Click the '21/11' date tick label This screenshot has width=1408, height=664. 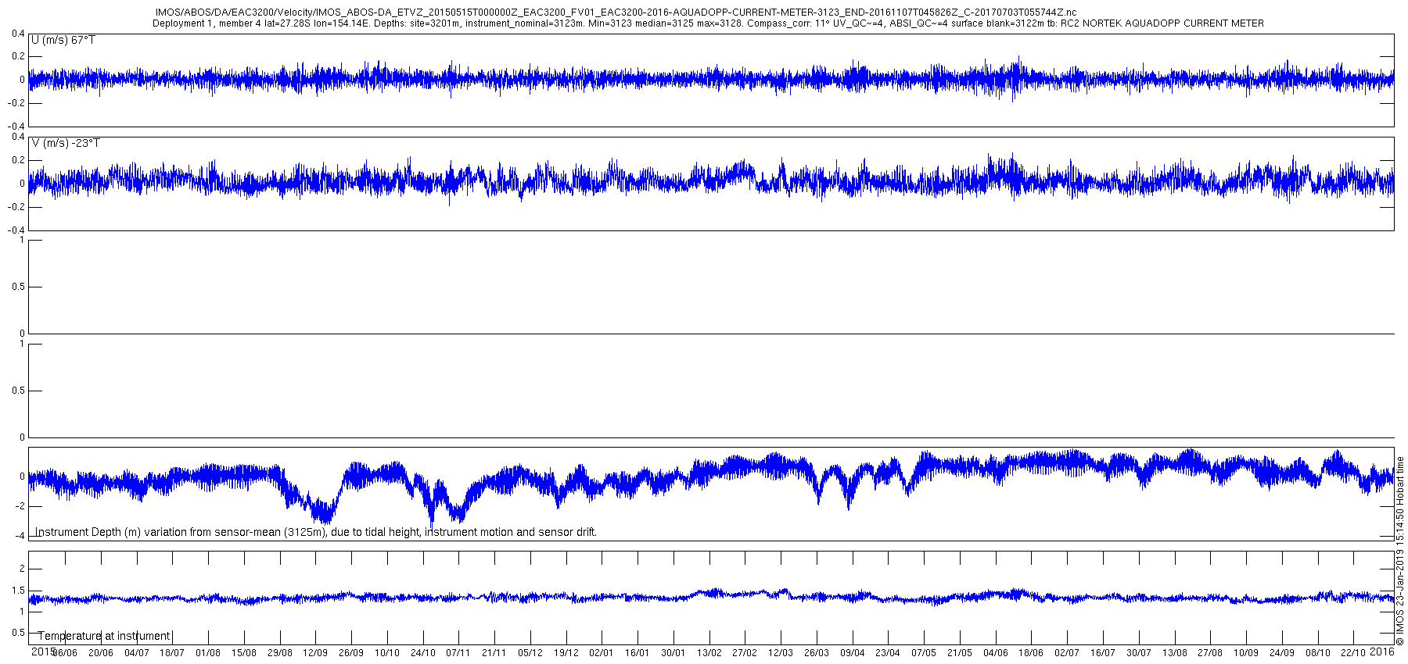(494, 653)
